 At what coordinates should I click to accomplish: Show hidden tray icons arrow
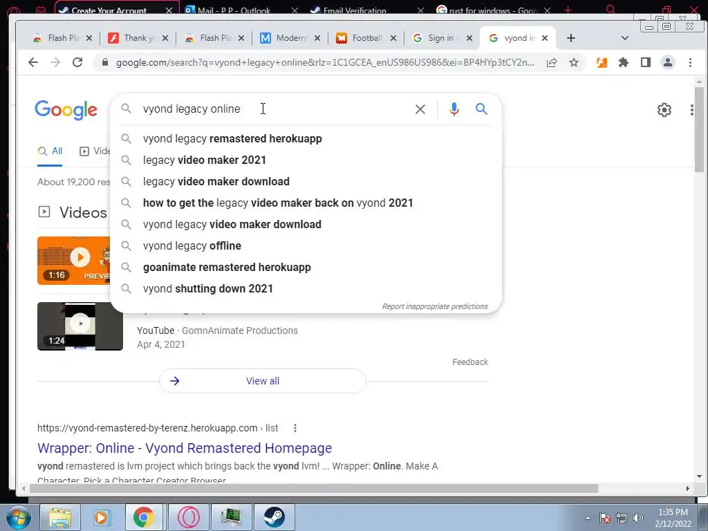pos(588,518)
